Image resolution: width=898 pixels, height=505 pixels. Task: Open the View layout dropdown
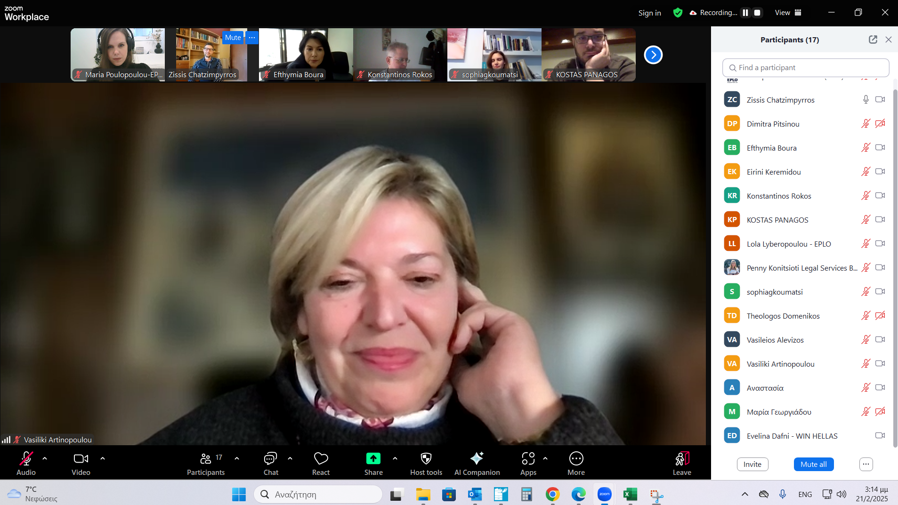pyautogui.click(x=788, y=13)
